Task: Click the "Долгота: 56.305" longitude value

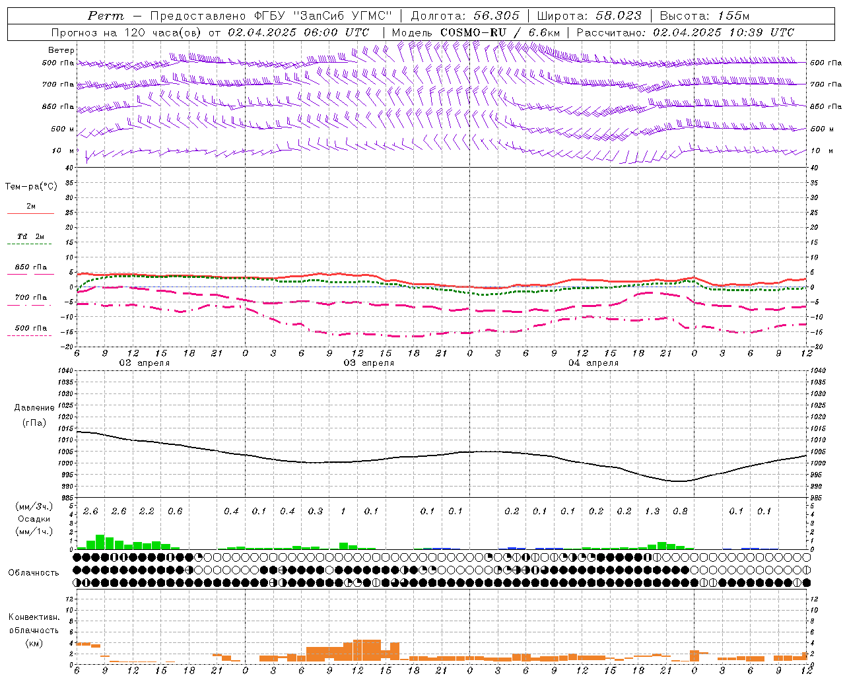Action: [x=465, y=16]
